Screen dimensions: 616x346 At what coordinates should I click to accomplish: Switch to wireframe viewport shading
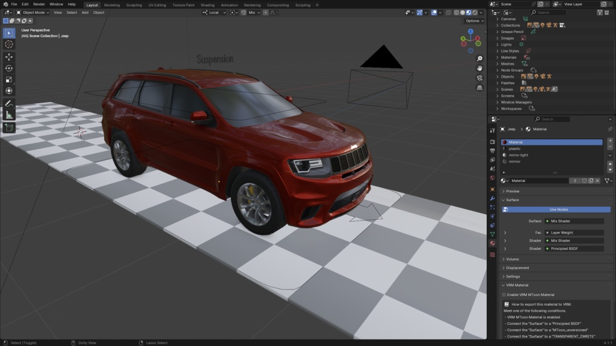457,13
